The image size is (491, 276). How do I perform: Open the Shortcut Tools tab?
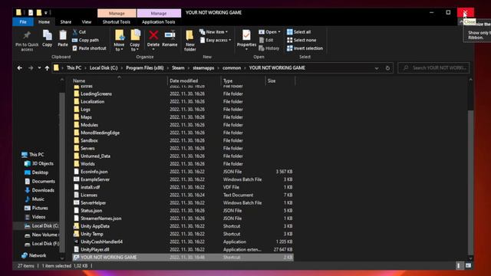(x=116, y=22)
